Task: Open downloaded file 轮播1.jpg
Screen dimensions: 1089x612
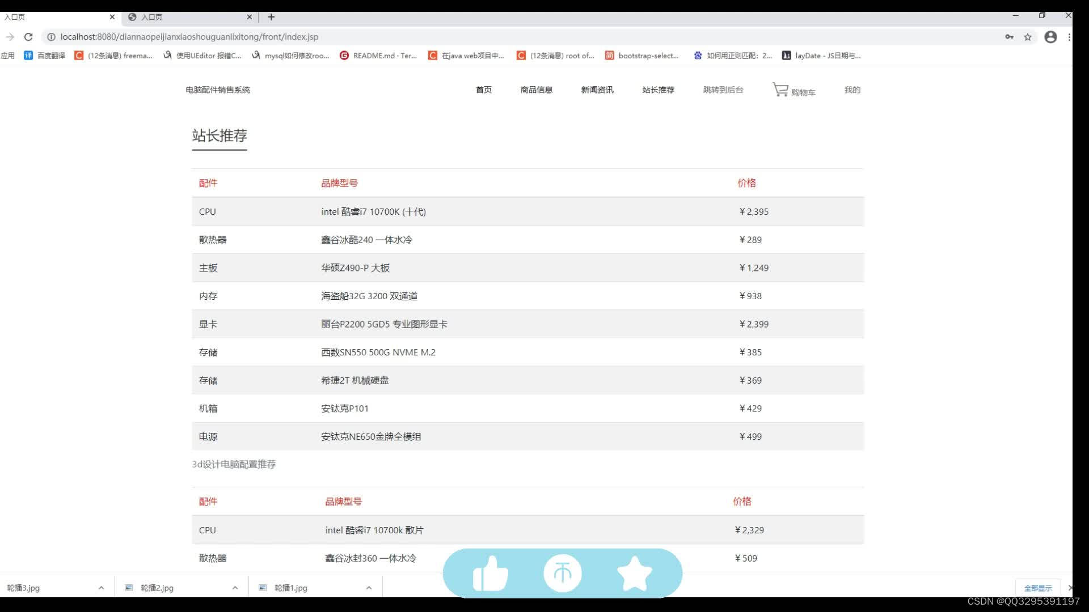Action: tap(290, 588)
